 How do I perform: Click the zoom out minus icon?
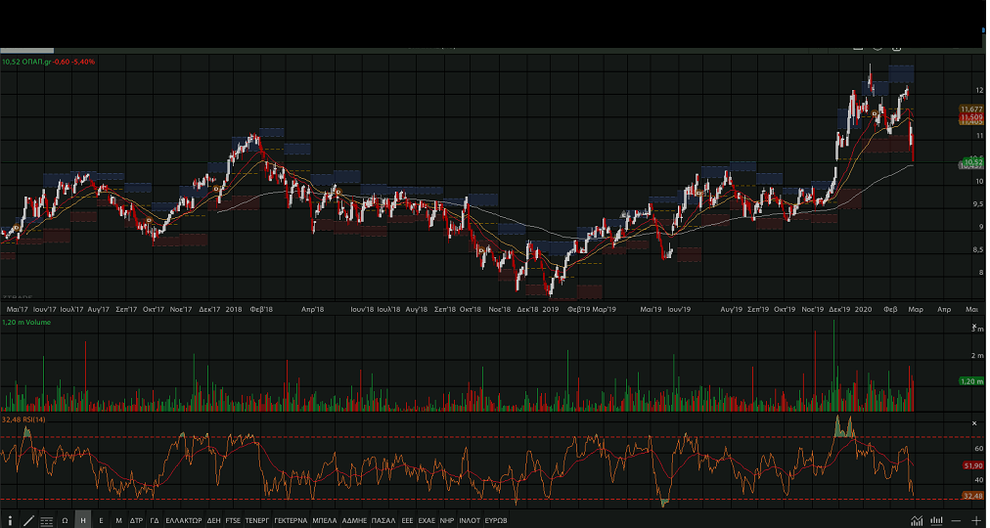[x=956, y=521]
